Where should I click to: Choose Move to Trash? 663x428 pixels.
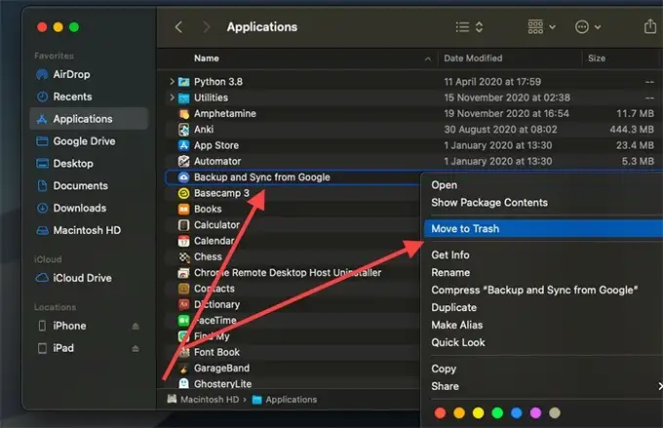pyautogui.click(x=543, y=229)
